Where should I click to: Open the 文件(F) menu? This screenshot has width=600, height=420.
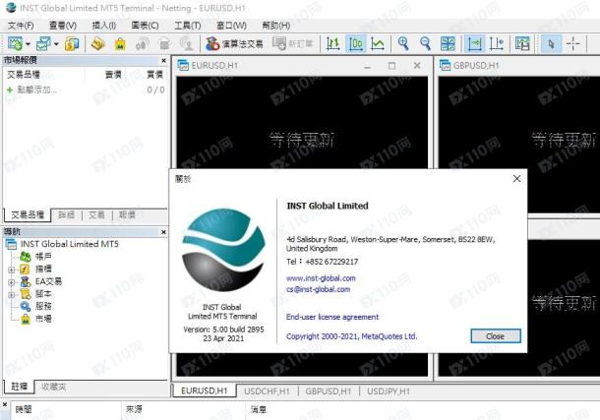pyautogui.click(x=21, y=26)
